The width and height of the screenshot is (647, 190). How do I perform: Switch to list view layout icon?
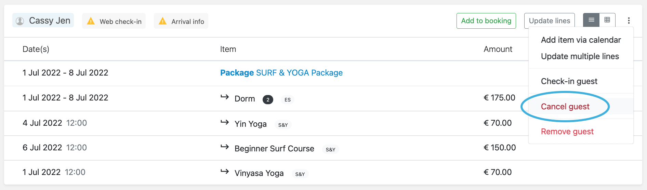[591, 20]
